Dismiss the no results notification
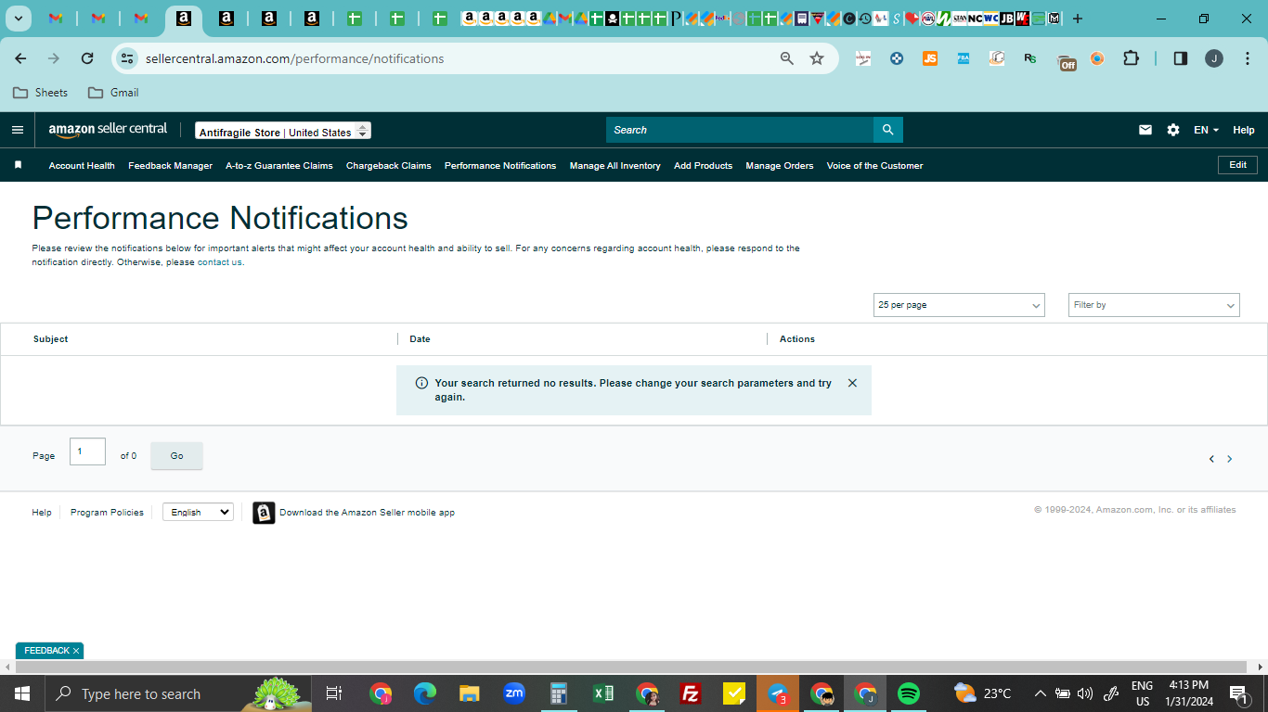 coord(852,383)
